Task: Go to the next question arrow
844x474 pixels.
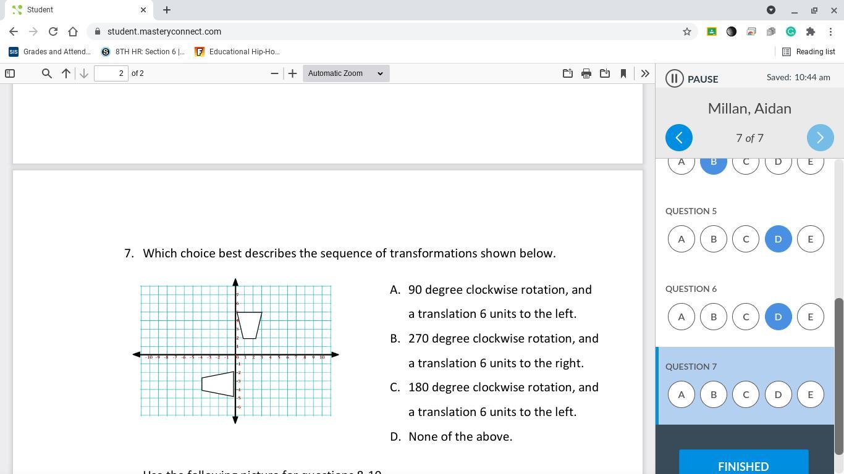Action: pyautogui.click(x=821, y=138)
